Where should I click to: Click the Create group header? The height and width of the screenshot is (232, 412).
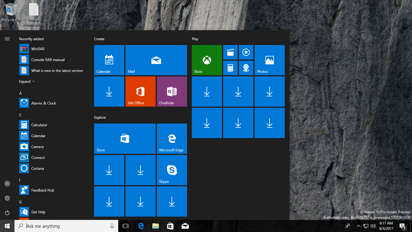click(x=99, y=39)
